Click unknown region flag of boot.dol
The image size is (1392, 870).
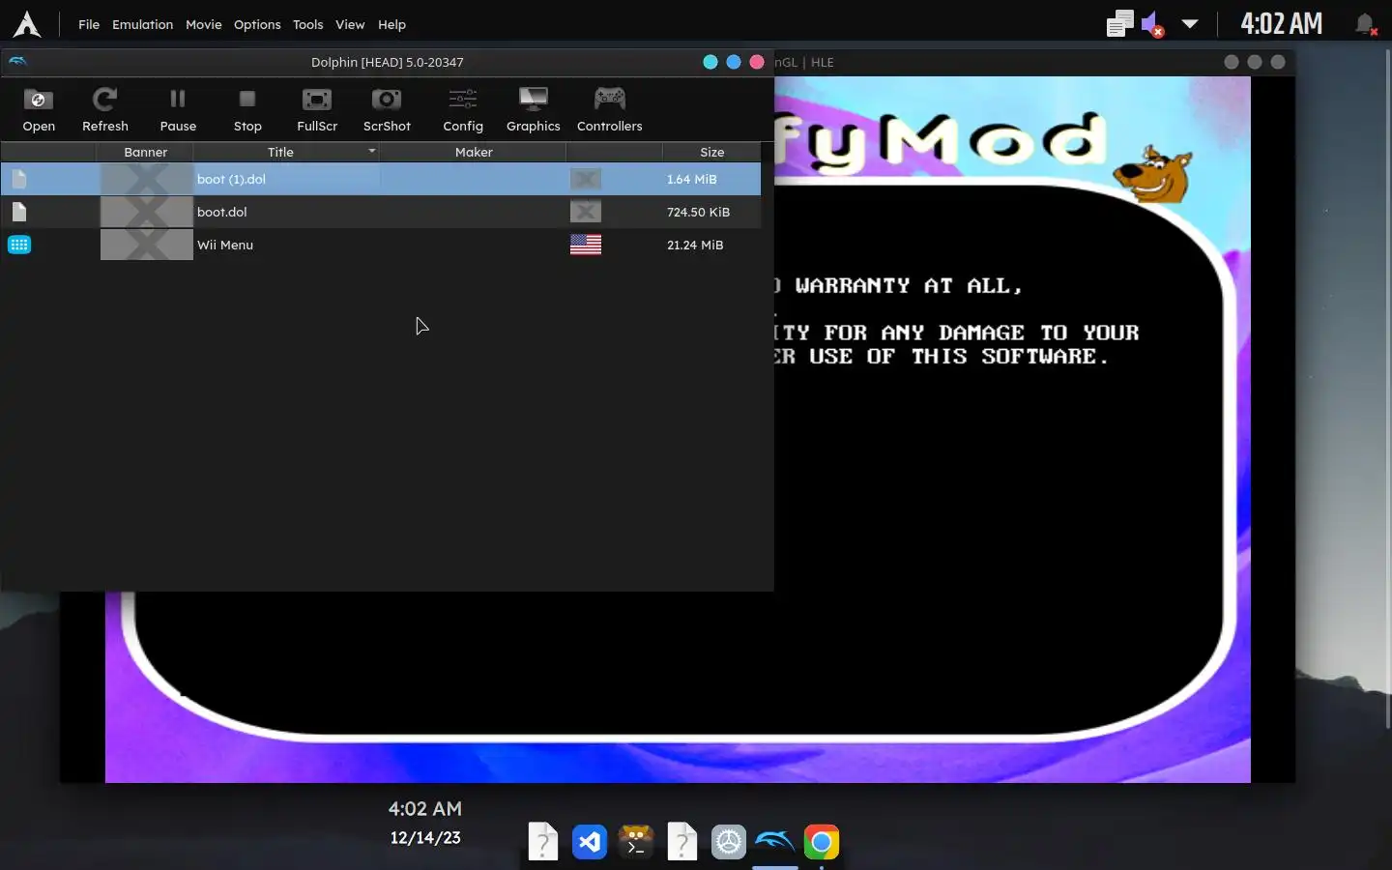(x=586, y=212)
